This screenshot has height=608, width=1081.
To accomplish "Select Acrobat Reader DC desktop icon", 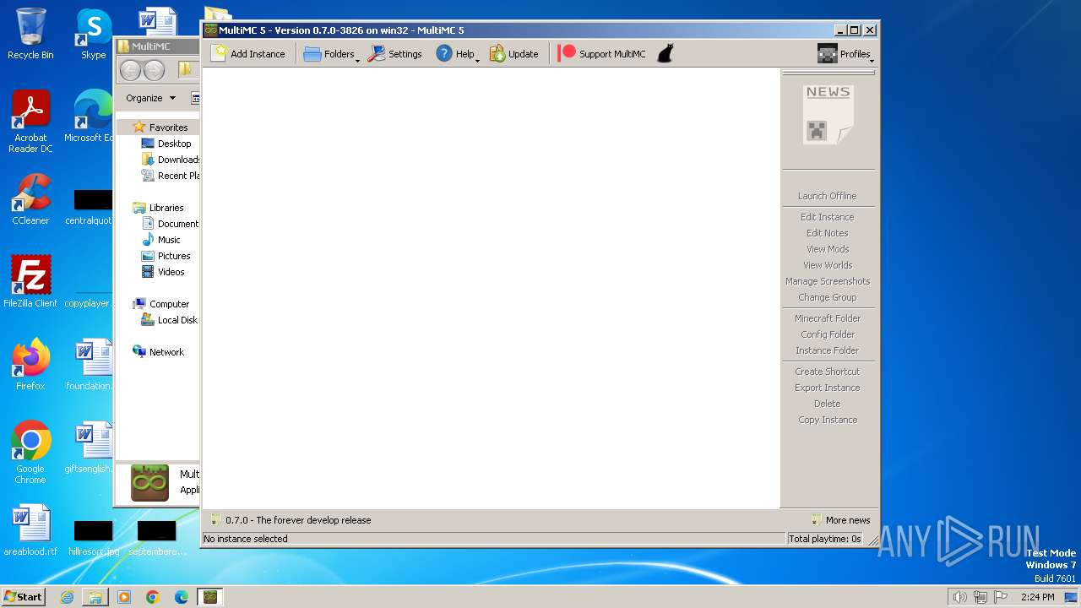I will pos(30,122).
